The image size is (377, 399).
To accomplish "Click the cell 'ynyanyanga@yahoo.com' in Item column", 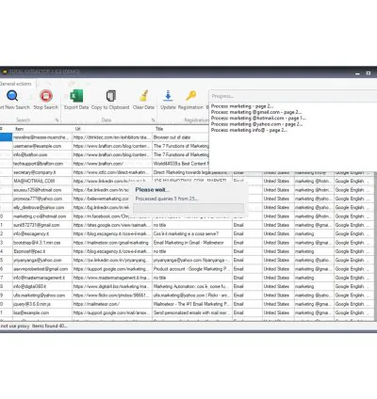I will pos(42,261).
